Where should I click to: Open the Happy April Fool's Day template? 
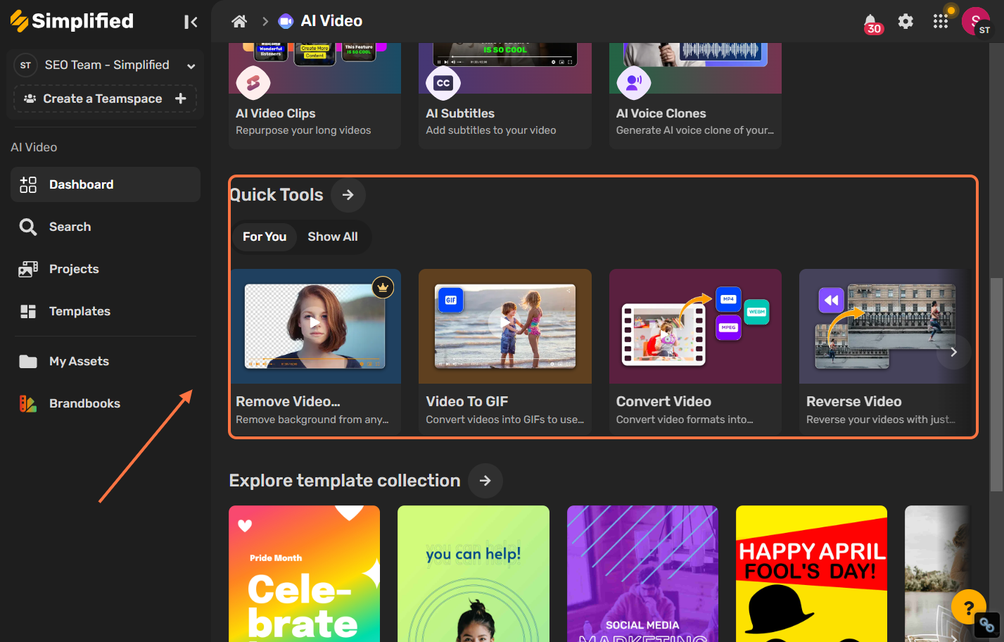811,574
